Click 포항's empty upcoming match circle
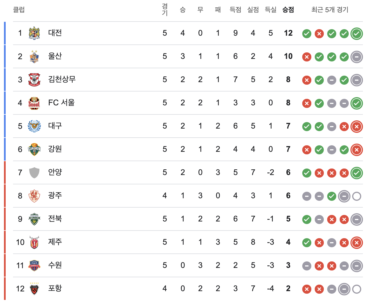This screenshot has width=372, height=307. tap(357, 289)
